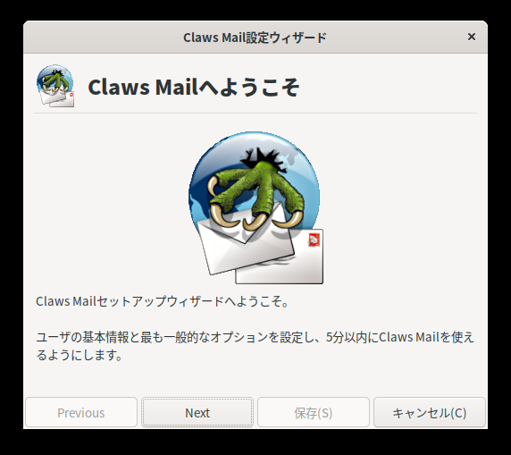Image resolution: width=511 pixels, height=455 pixels.
Task: Go to the next wizard page
Action: (197, 412)
